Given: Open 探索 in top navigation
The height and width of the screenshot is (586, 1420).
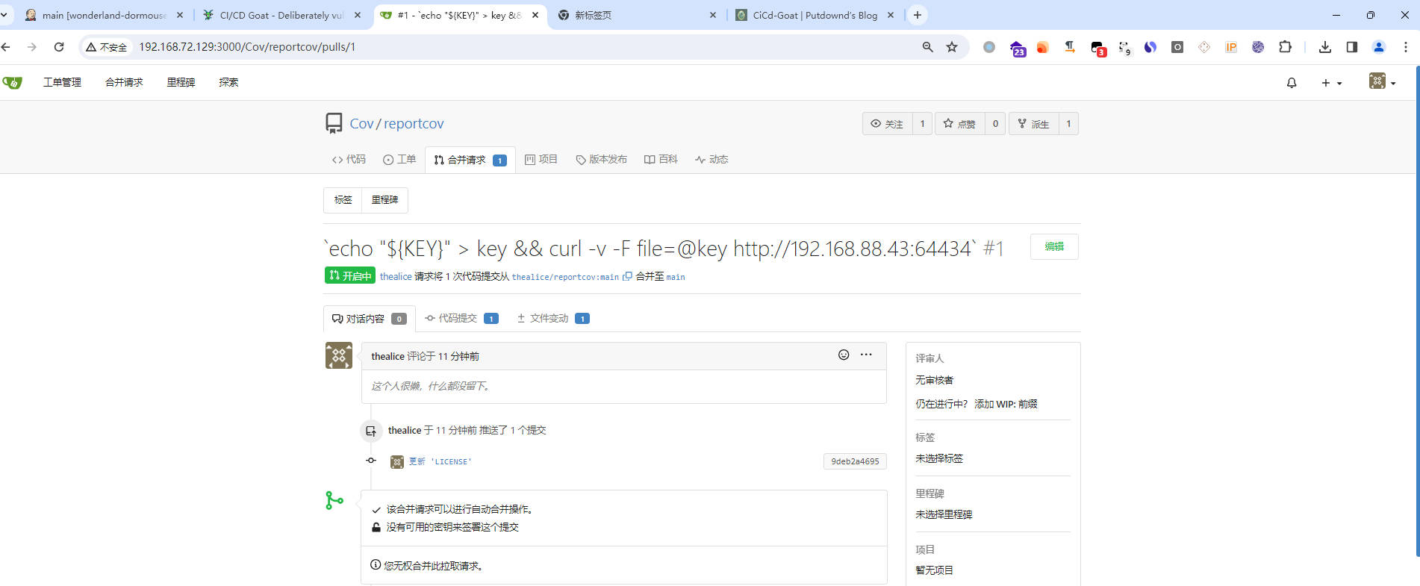Looking at the screenshot, I should [x=228, y=82].
